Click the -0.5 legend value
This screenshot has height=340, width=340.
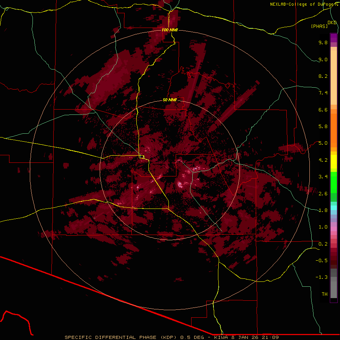(x=321, y=261)
